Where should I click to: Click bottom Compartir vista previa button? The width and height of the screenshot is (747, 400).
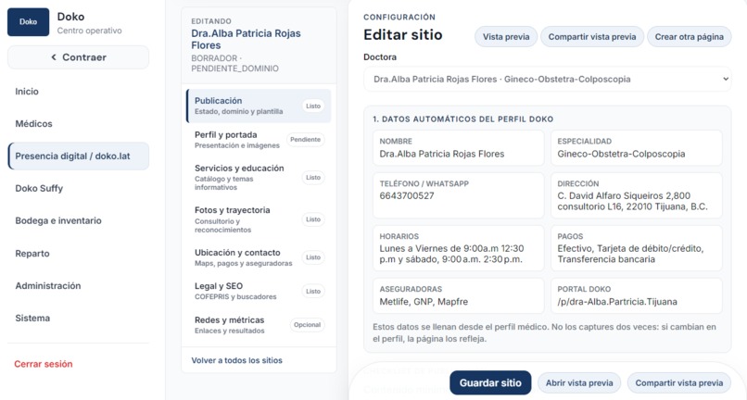click(x=678, y=382)
